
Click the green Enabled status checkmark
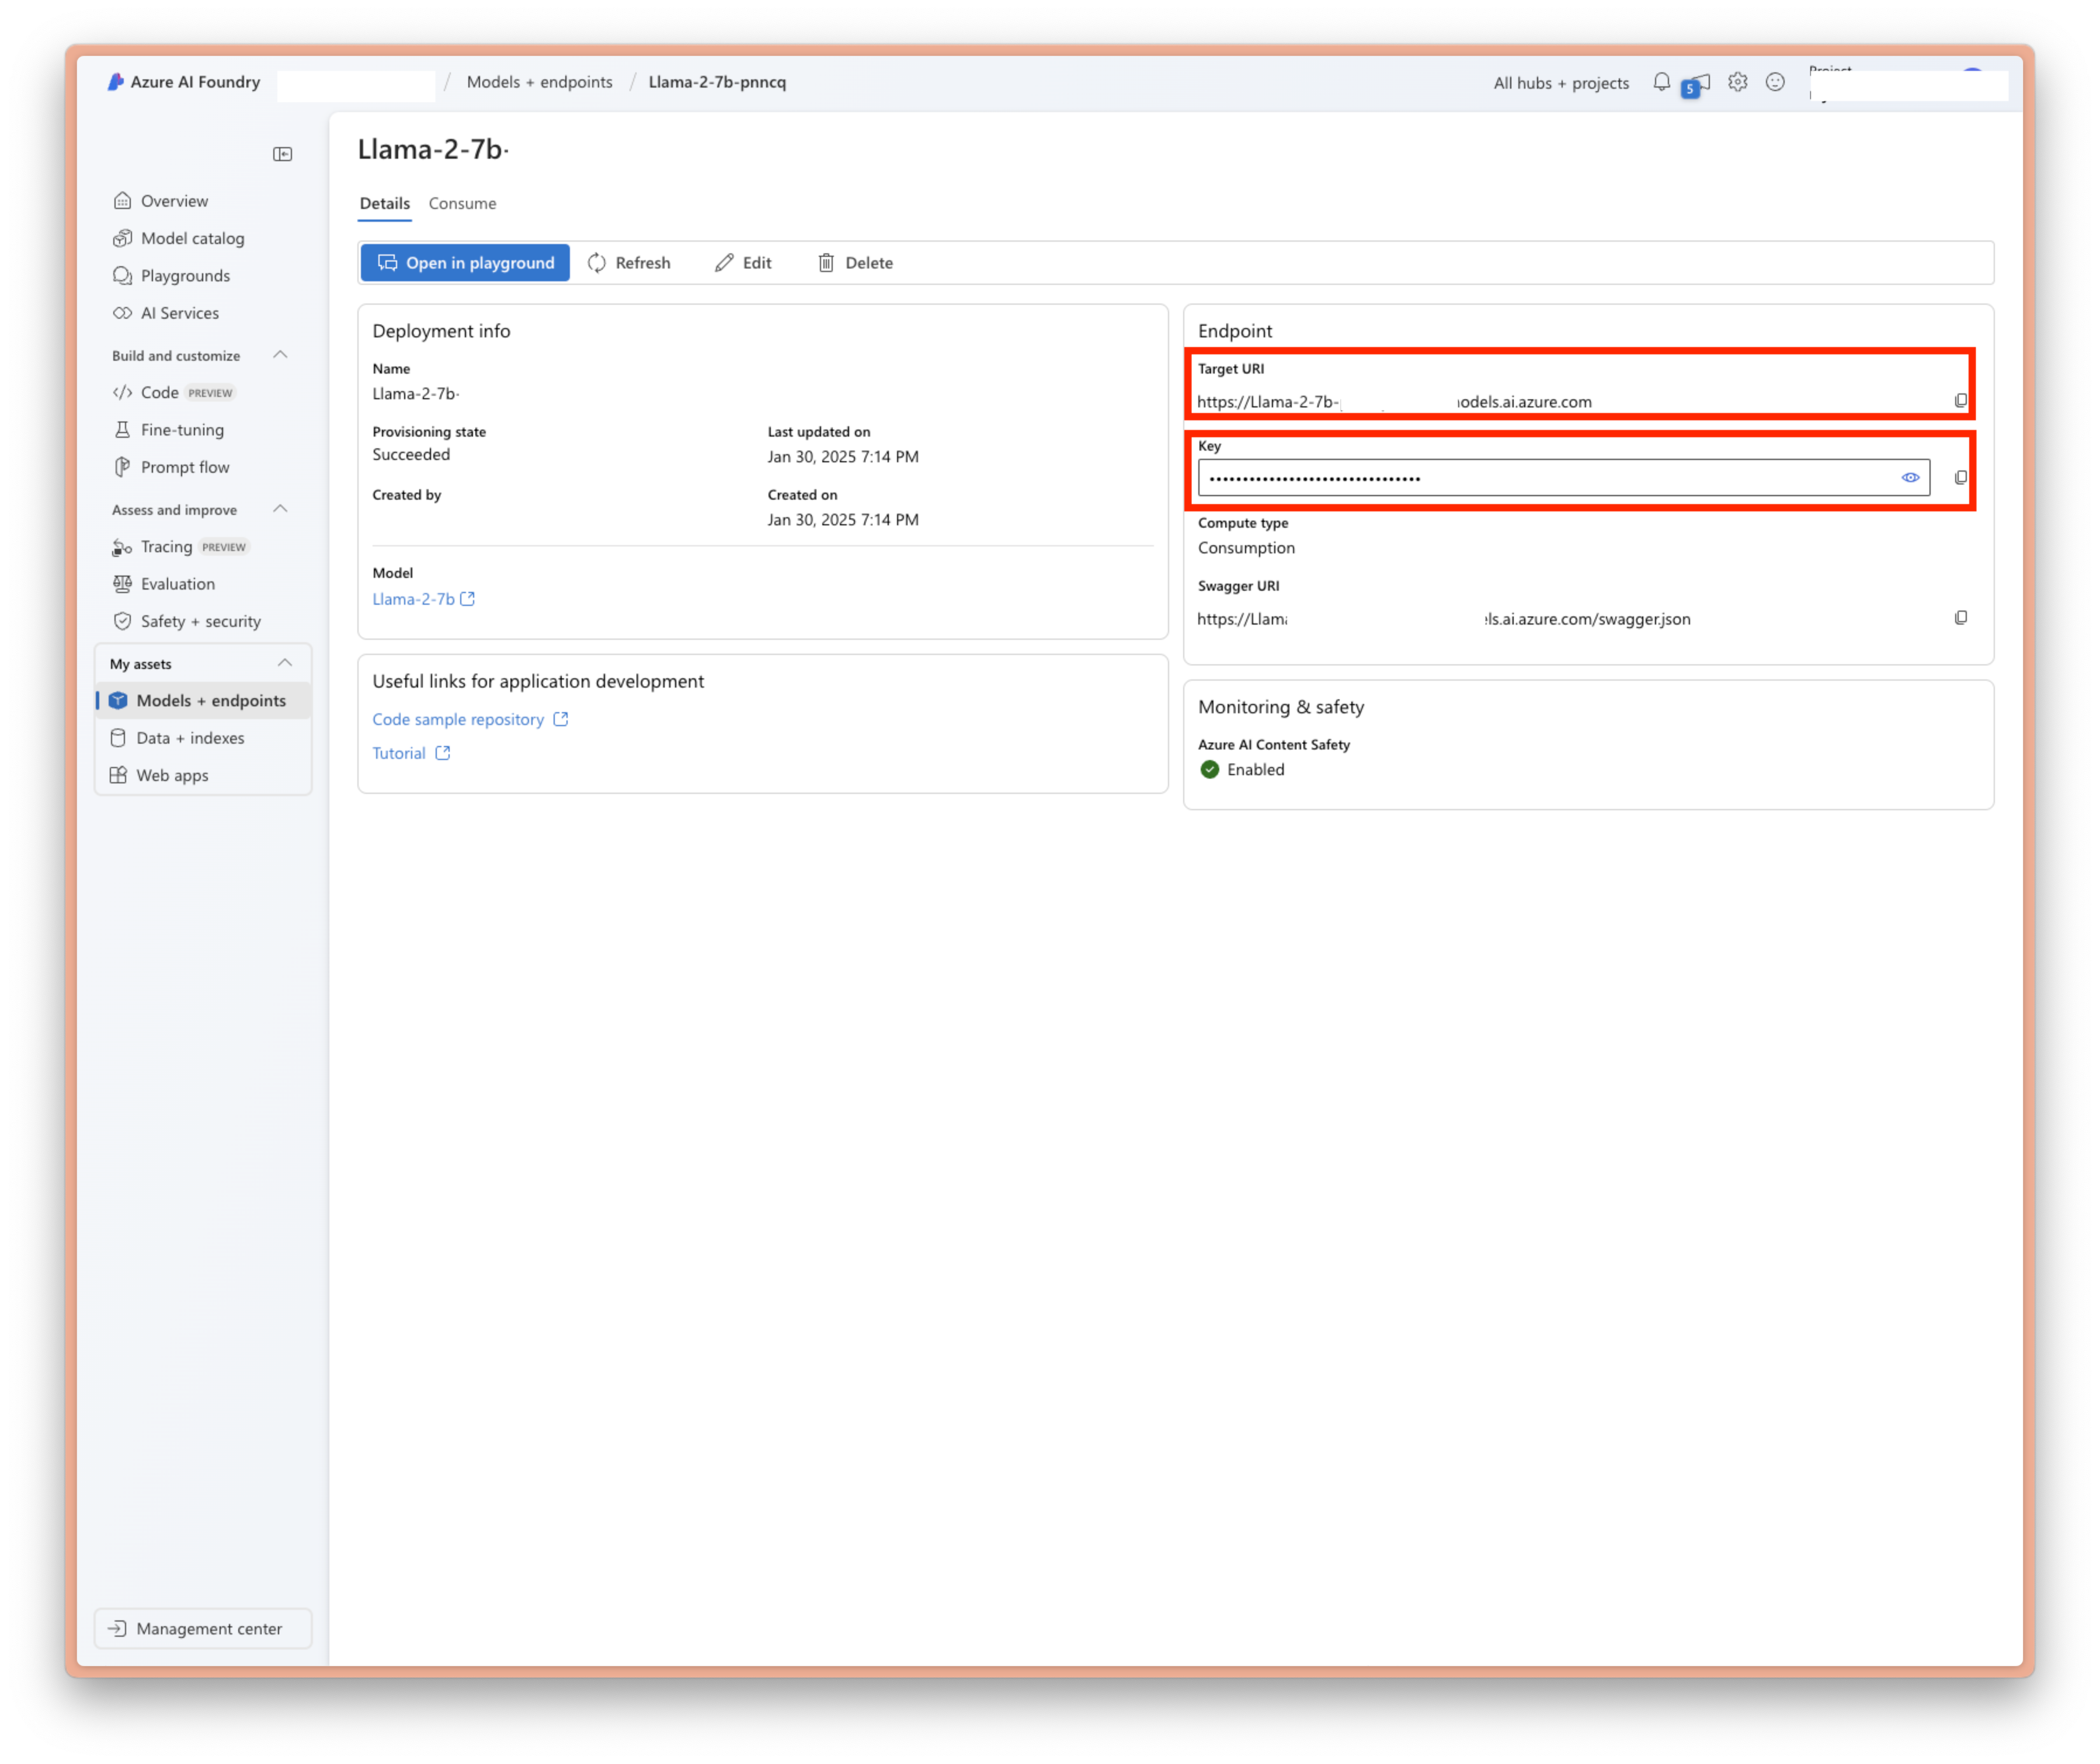[1209, 770]
